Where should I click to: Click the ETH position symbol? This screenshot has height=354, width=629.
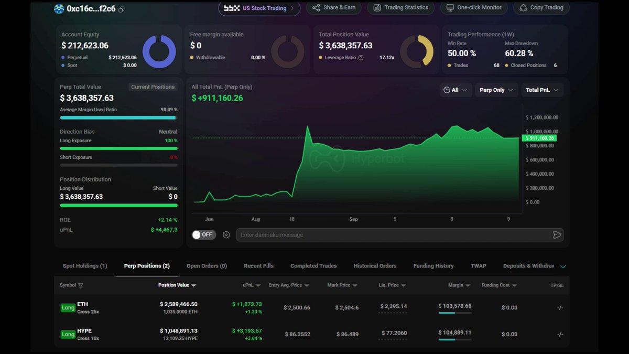pyautogui.click(x=82, y=304)
